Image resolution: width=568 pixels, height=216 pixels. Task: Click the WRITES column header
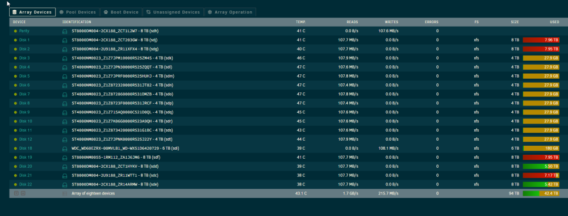pos(391,22)
